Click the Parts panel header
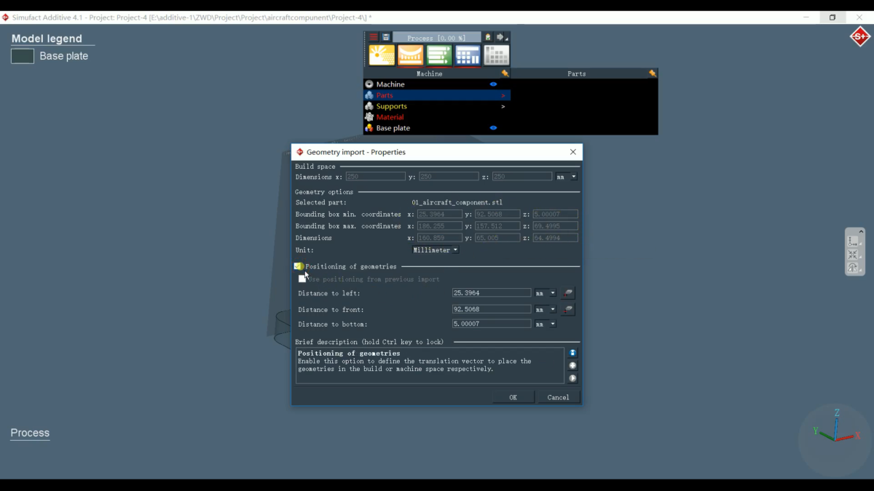Viewport: 874px width, 491px height. (x=577, y=73)
